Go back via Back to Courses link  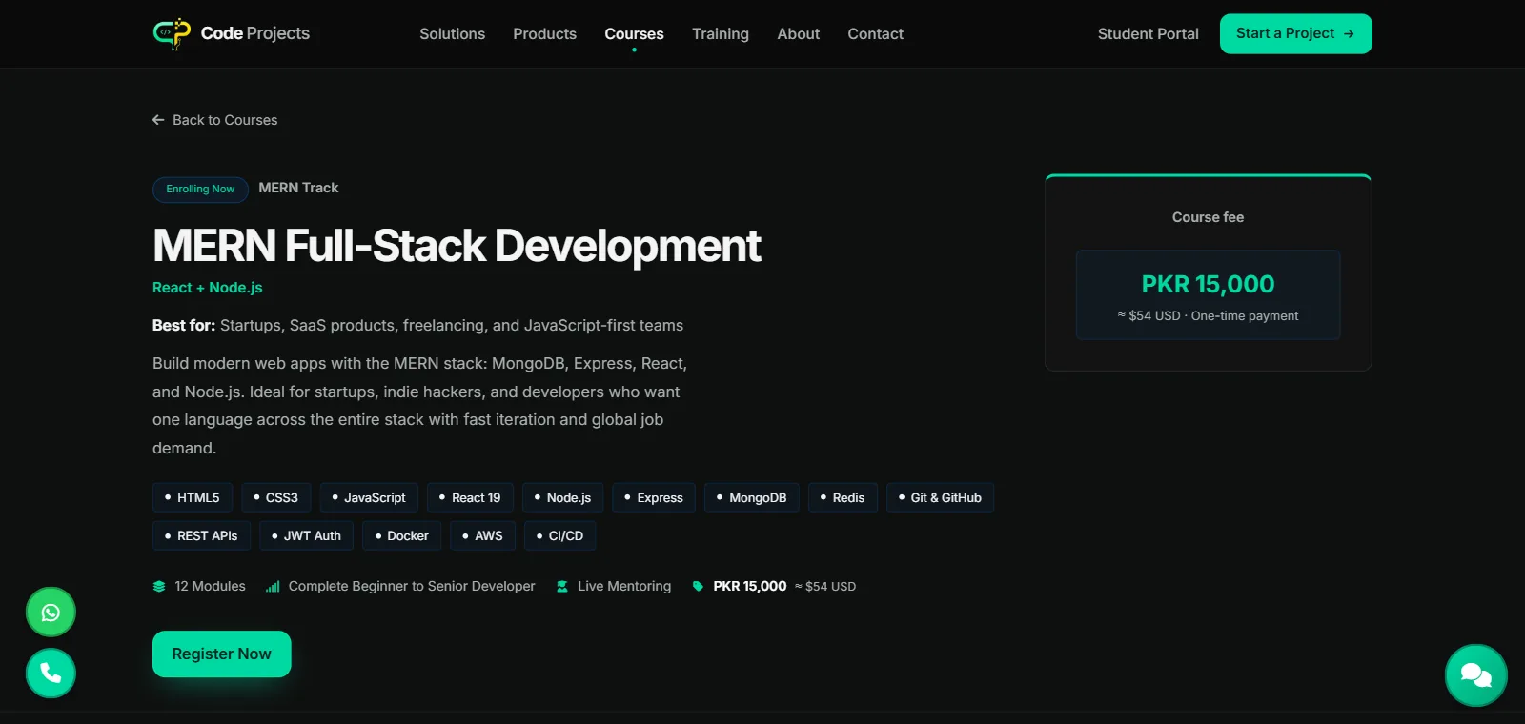click(214, 120)
